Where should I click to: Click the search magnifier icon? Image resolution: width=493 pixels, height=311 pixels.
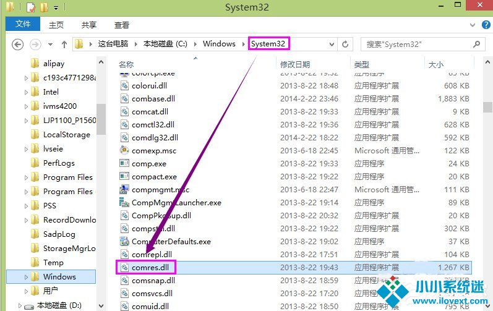[477, 45]
